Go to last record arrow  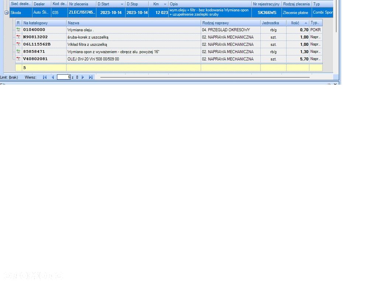coord(91,77)
